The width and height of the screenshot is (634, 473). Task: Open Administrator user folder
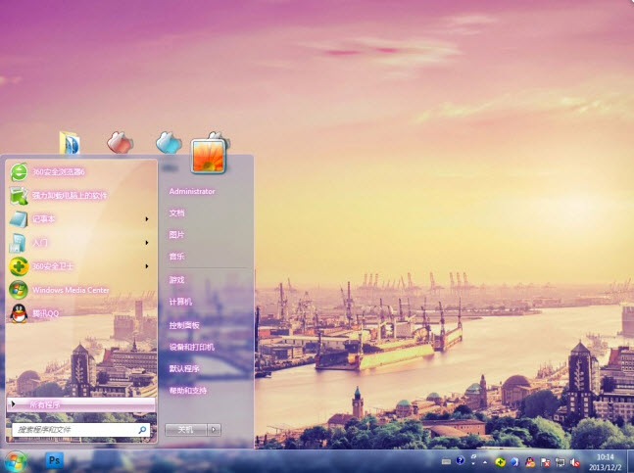pos(192,191)
